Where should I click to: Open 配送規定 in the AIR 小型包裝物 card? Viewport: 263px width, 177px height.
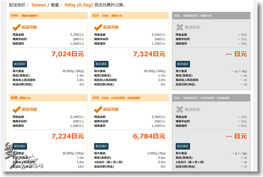pos(101,146)
